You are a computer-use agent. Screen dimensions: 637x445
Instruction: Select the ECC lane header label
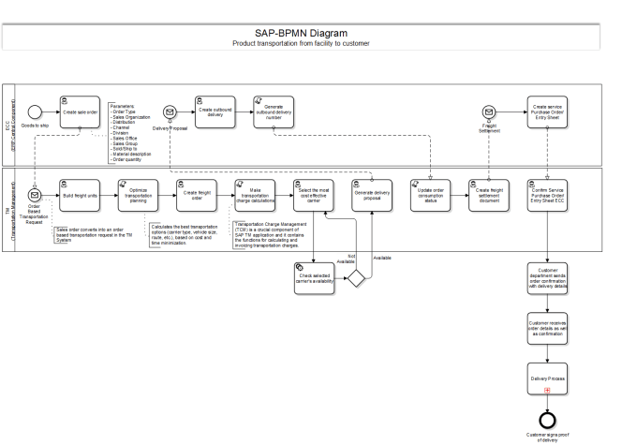point(9,126)
